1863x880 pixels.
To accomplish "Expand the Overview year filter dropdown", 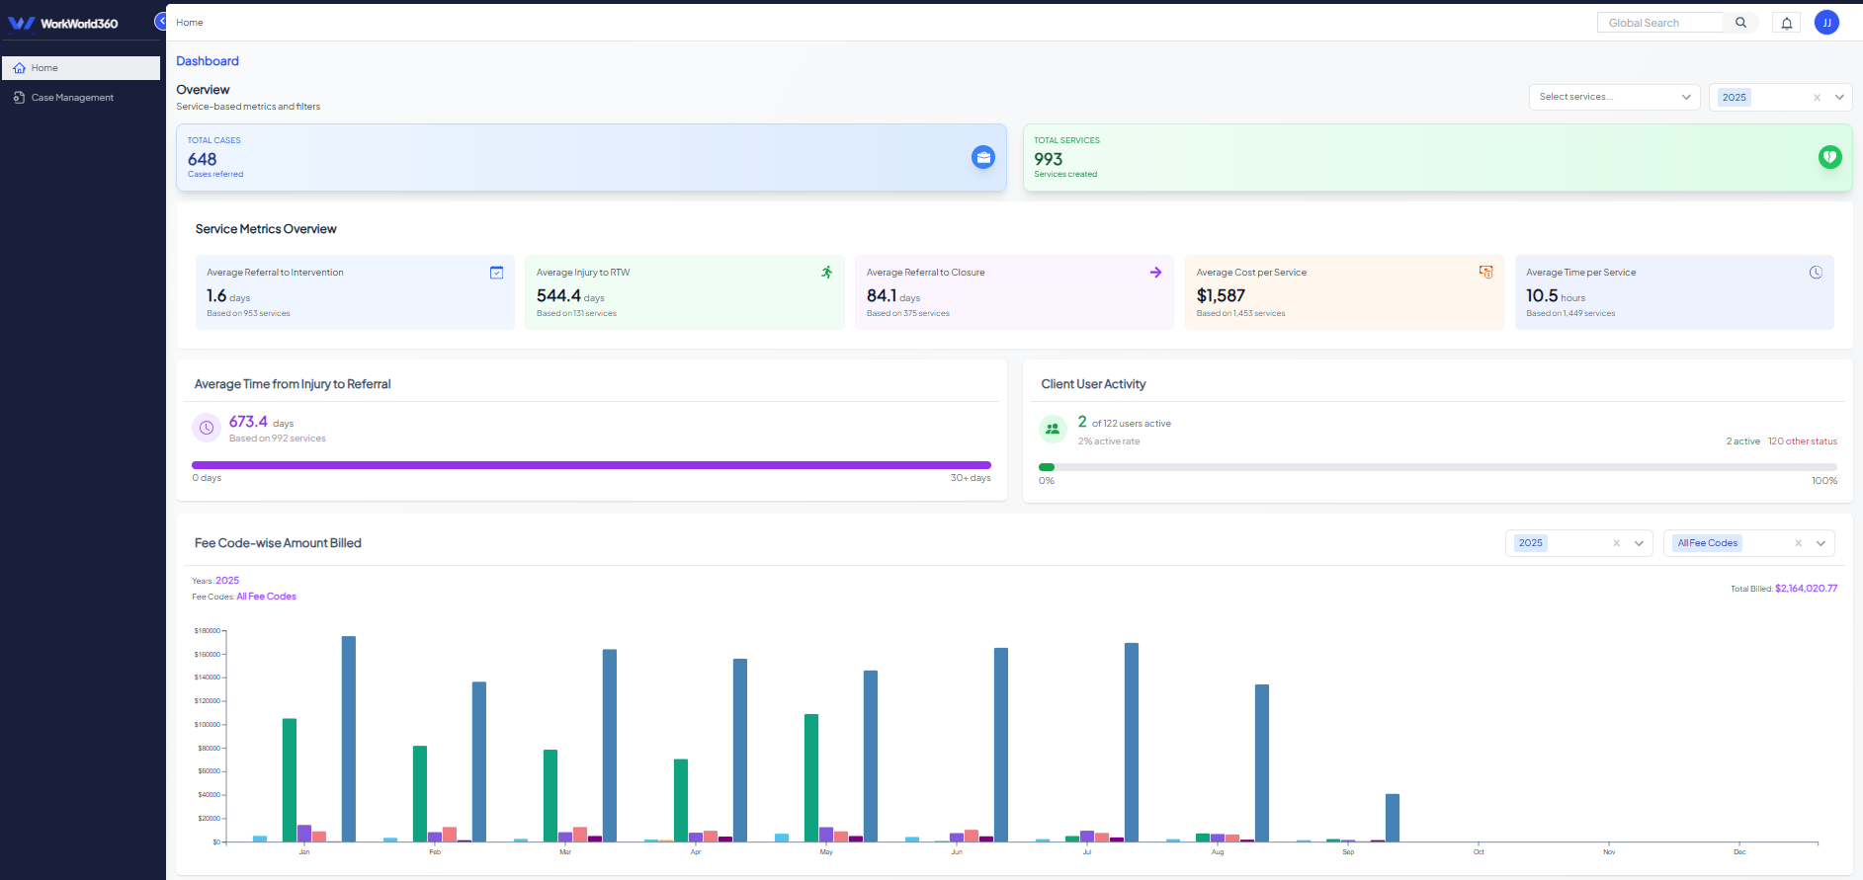I will click(x=1838, y=97).
